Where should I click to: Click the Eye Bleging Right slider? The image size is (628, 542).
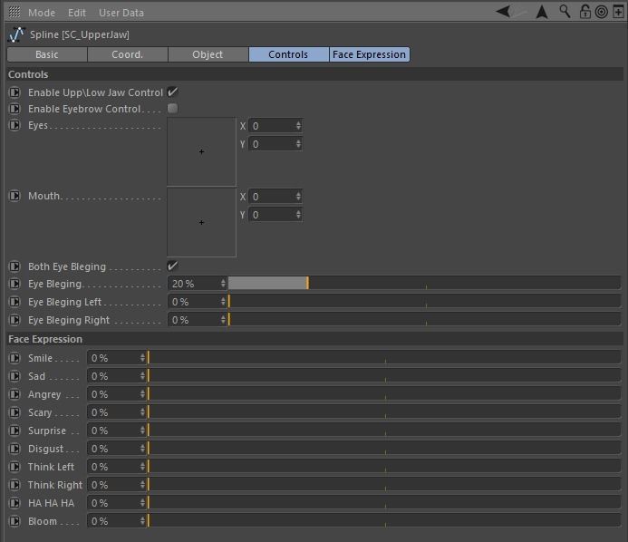click(424, 319)
